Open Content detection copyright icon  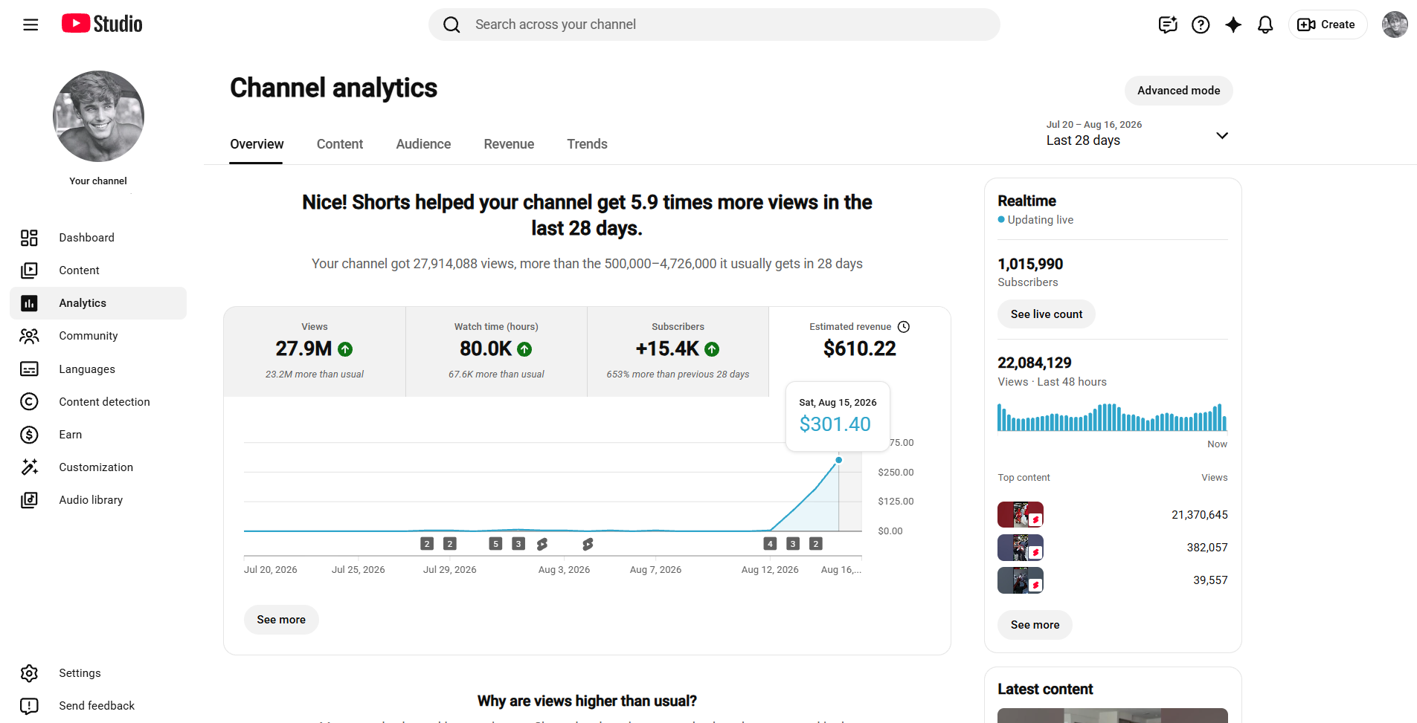point(29,402)
